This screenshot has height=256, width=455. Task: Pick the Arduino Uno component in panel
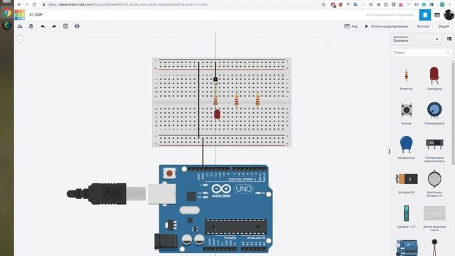click(407, 247)
